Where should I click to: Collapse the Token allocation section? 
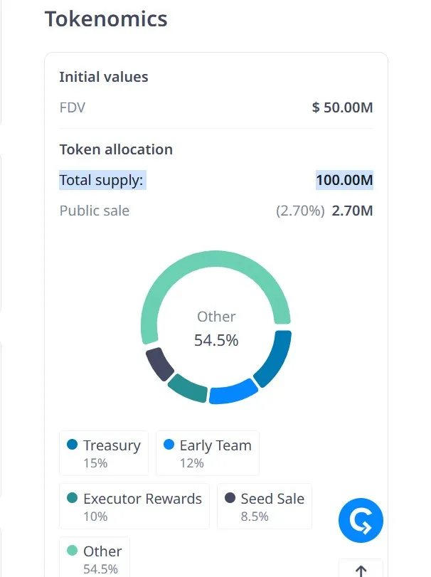pos(116,149)
